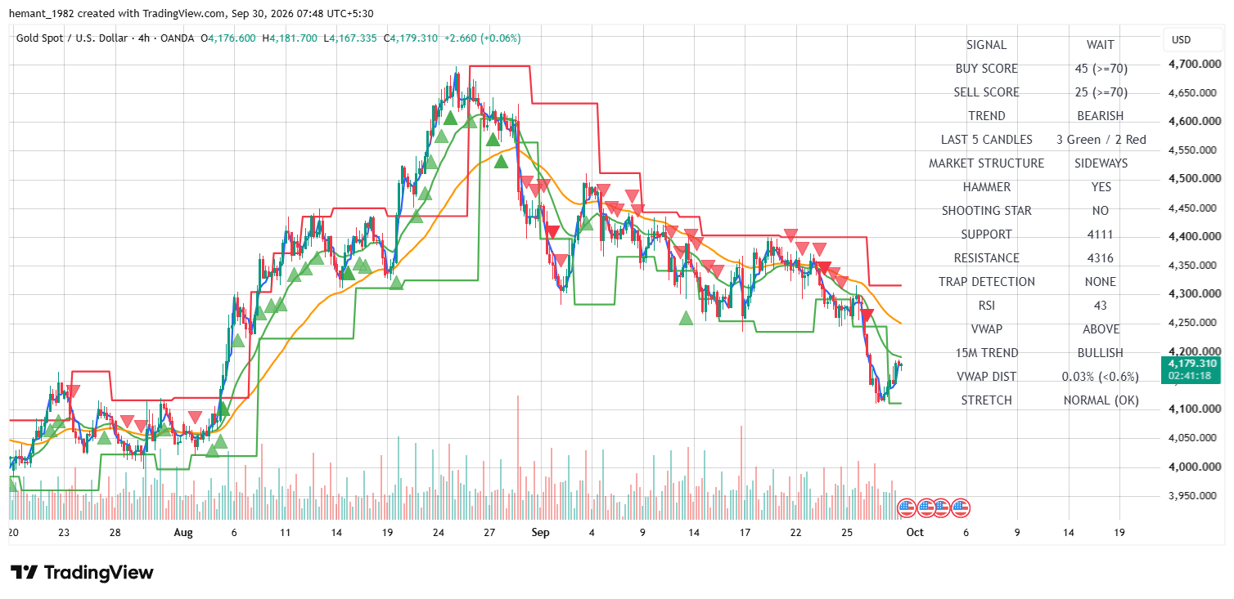Click the 4,000.000 price axis label
1234x599 pixels.
[x=1195, y=467]
